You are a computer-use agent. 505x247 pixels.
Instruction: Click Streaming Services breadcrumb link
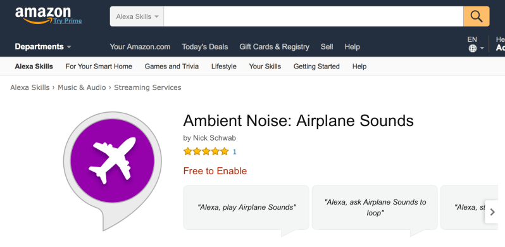tap(147, 87)
